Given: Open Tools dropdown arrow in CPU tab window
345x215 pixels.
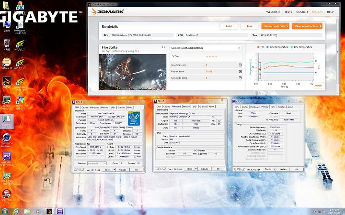Looking at the screenshot, I should [114, 170].
